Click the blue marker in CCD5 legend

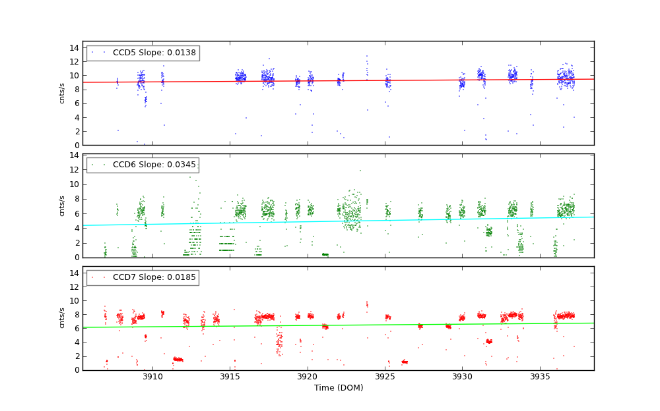tap(92, 53)
